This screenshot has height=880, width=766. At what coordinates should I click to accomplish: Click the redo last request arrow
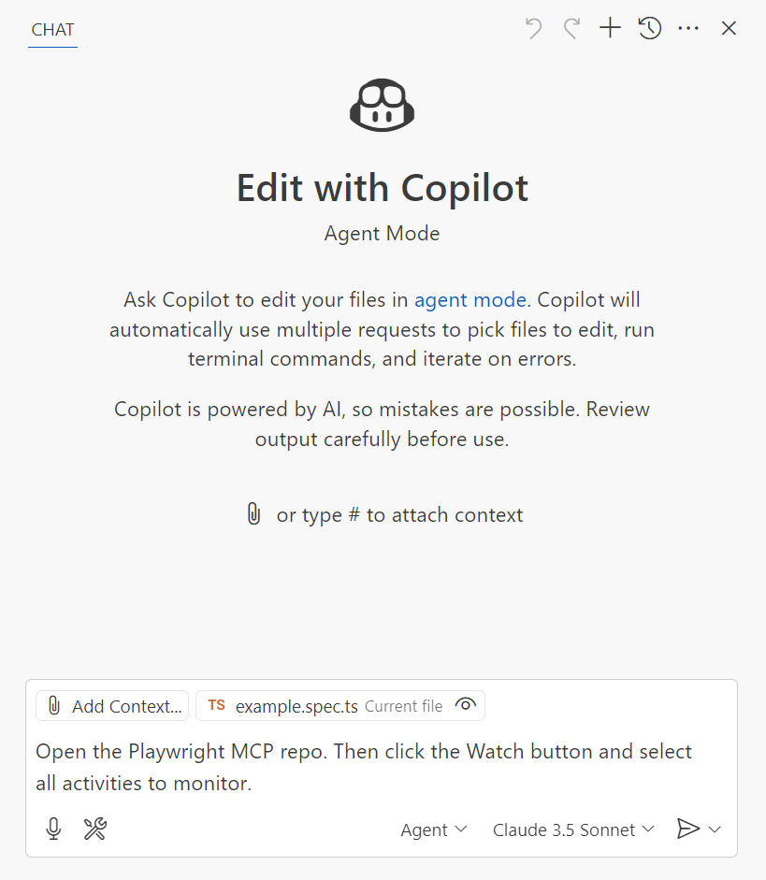point(571,29)
